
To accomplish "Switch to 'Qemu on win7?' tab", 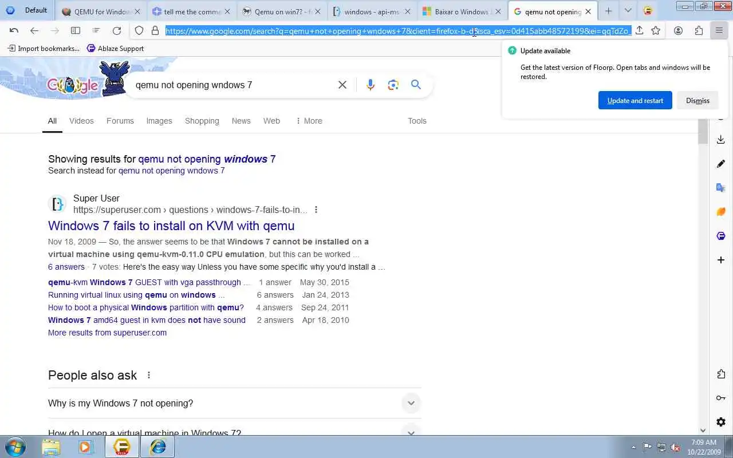I will pos(282,11).
